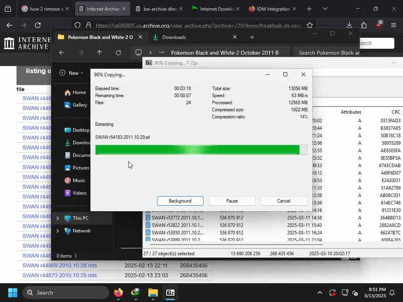
Task: Open the Windows Start menu
Action: [13, 293]
